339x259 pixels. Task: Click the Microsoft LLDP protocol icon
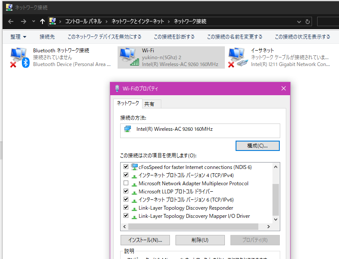coord(134,193)
